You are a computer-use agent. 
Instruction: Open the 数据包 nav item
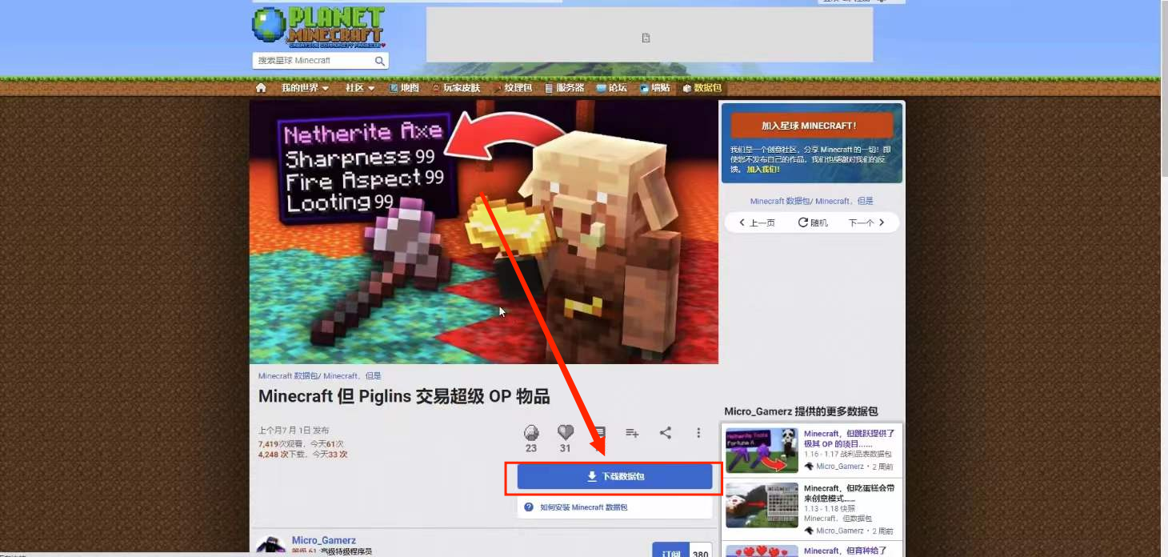point(702,88)
